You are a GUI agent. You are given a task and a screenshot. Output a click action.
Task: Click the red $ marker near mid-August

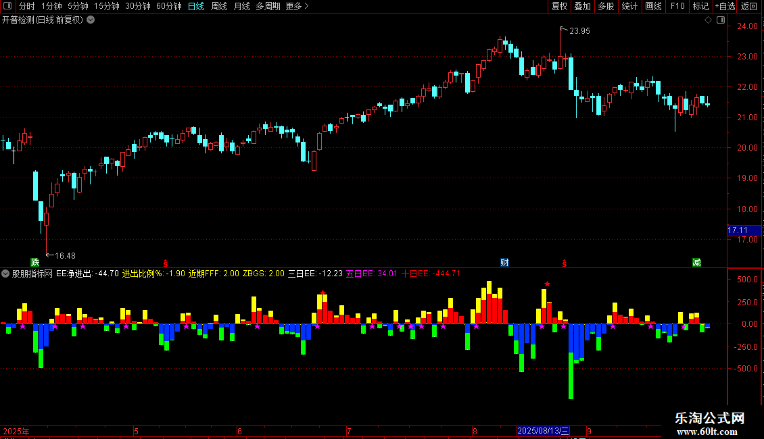click(565, 263)
